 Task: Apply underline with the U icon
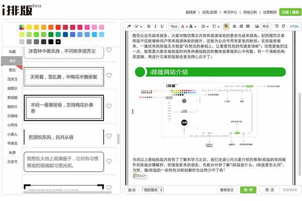click(163, 26)
